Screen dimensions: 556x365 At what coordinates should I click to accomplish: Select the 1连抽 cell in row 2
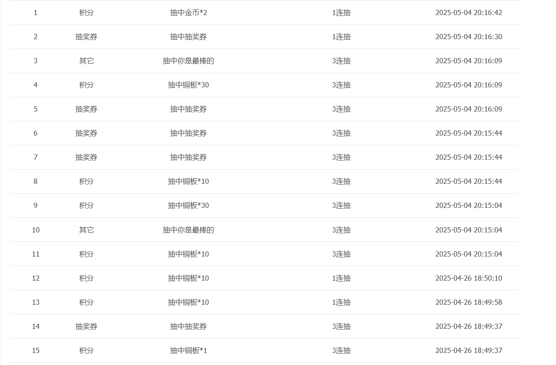click(x=341, y=37)
